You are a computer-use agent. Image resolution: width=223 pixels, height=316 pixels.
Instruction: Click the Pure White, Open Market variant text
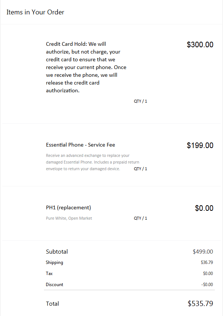(69, 218)
